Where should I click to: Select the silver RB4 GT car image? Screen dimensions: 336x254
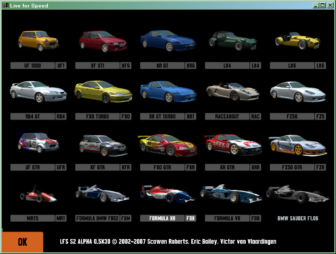coord(38,91)
